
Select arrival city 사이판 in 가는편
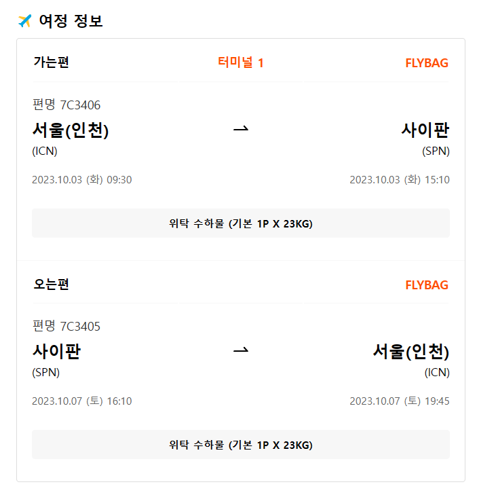[425, 130]
